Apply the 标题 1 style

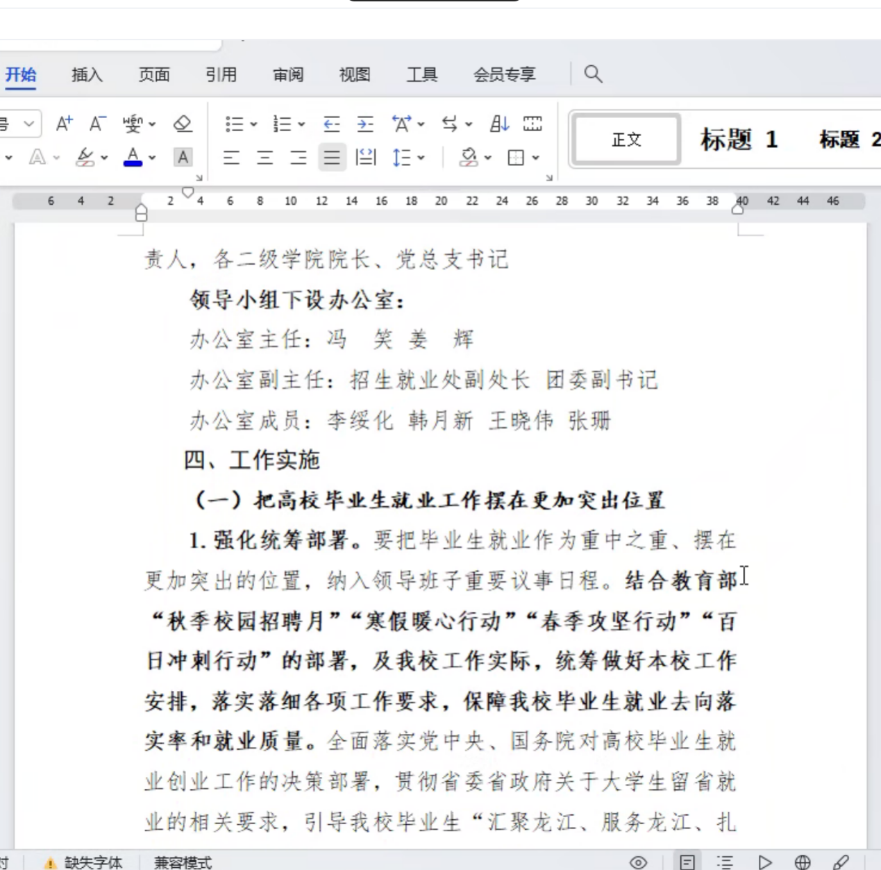pos(738,140)
